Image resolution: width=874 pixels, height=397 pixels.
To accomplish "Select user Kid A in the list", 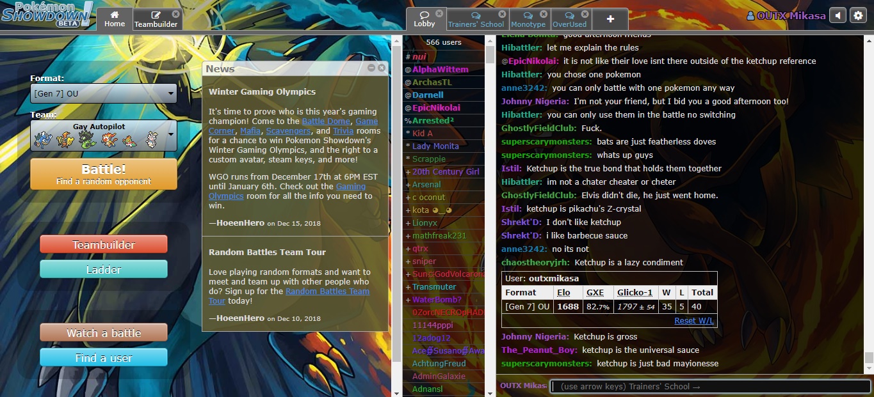I will click(444, 133).
